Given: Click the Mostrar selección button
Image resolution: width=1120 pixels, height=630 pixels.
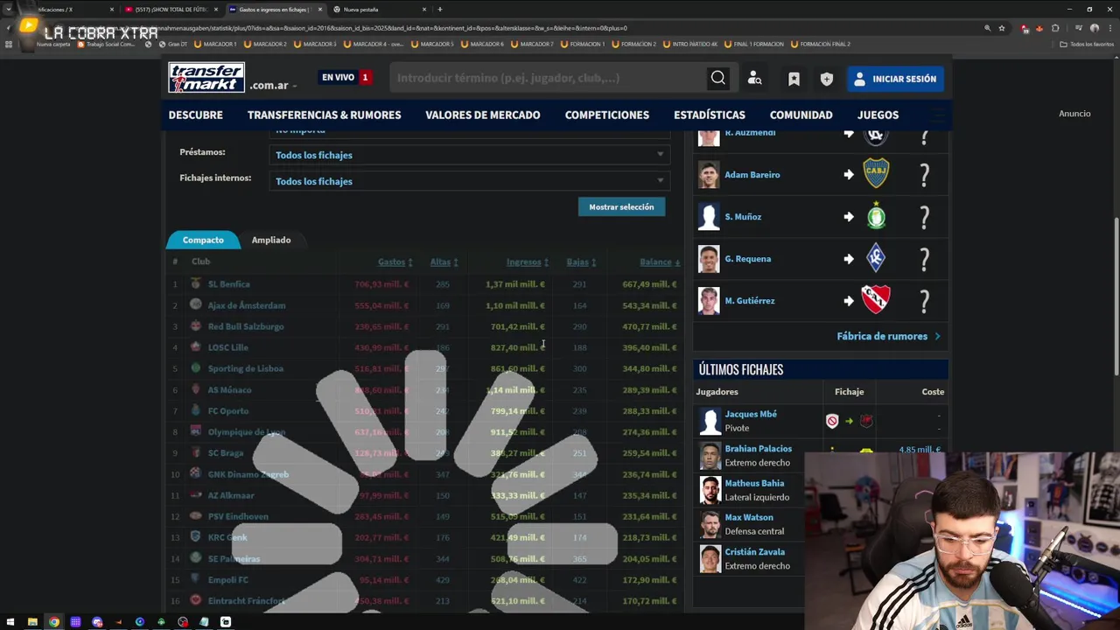Looking at the screenshot, I should click(621, 206).
